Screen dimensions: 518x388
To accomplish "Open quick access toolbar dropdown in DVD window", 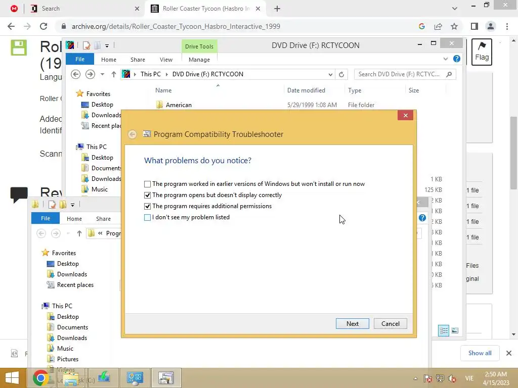I will point(107,46).
